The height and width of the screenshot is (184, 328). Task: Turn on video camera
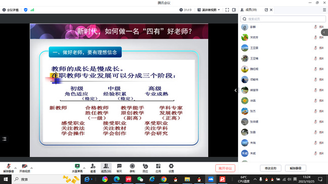(x=25, y=168)
